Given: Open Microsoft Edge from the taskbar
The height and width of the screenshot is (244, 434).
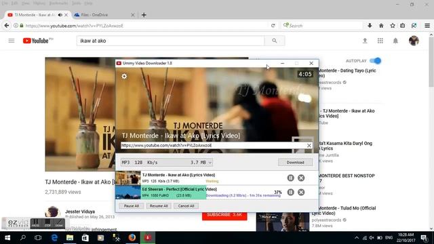Looking at the screenshot, I should pyautogui.click(x=54, y=238).
